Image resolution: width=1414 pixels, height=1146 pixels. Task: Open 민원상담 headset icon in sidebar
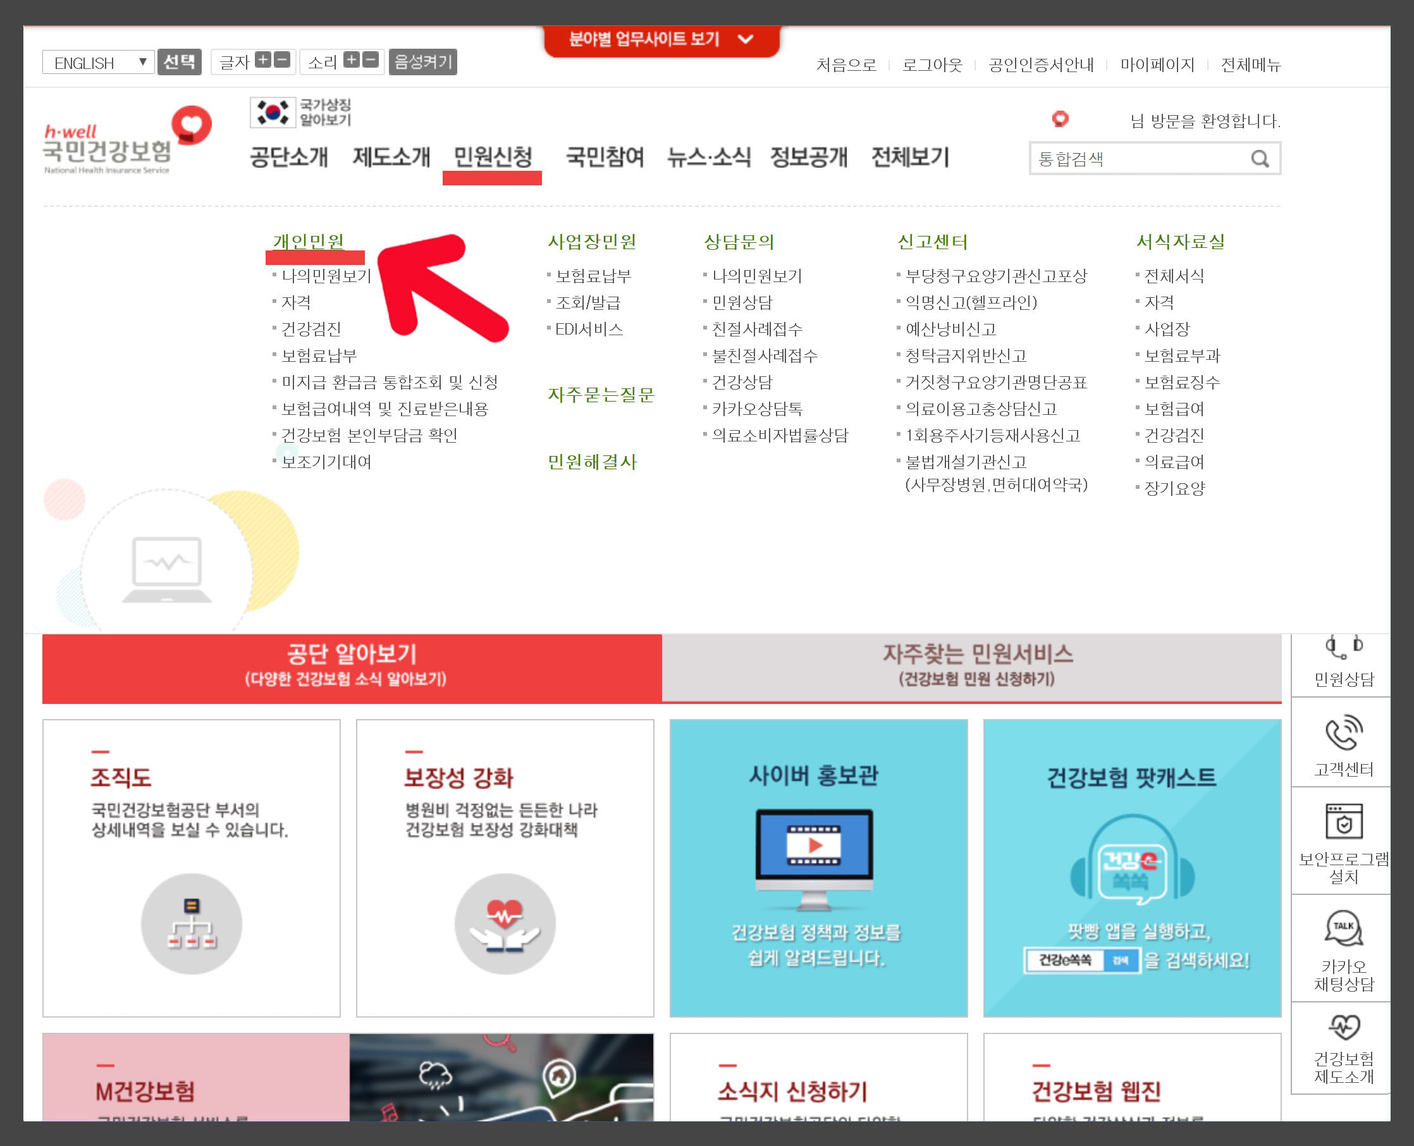[1344, 647]
